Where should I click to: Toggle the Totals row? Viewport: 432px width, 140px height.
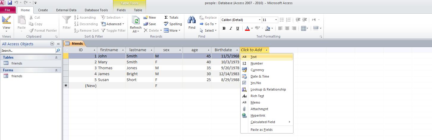tap(171, 17)
